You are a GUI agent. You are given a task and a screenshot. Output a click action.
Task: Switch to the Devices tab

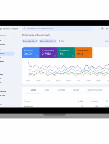(76, 90)
